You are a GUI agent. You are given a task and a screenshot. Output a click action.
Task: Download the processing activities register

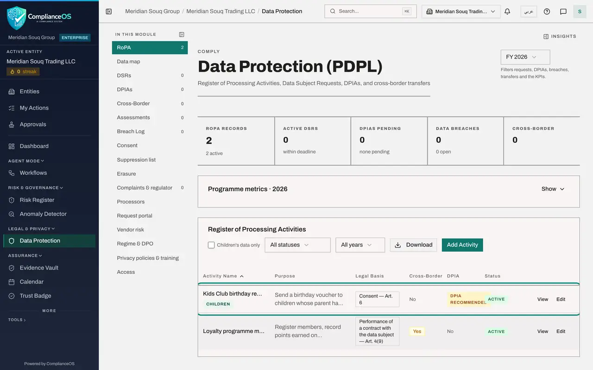coord(413,245)
